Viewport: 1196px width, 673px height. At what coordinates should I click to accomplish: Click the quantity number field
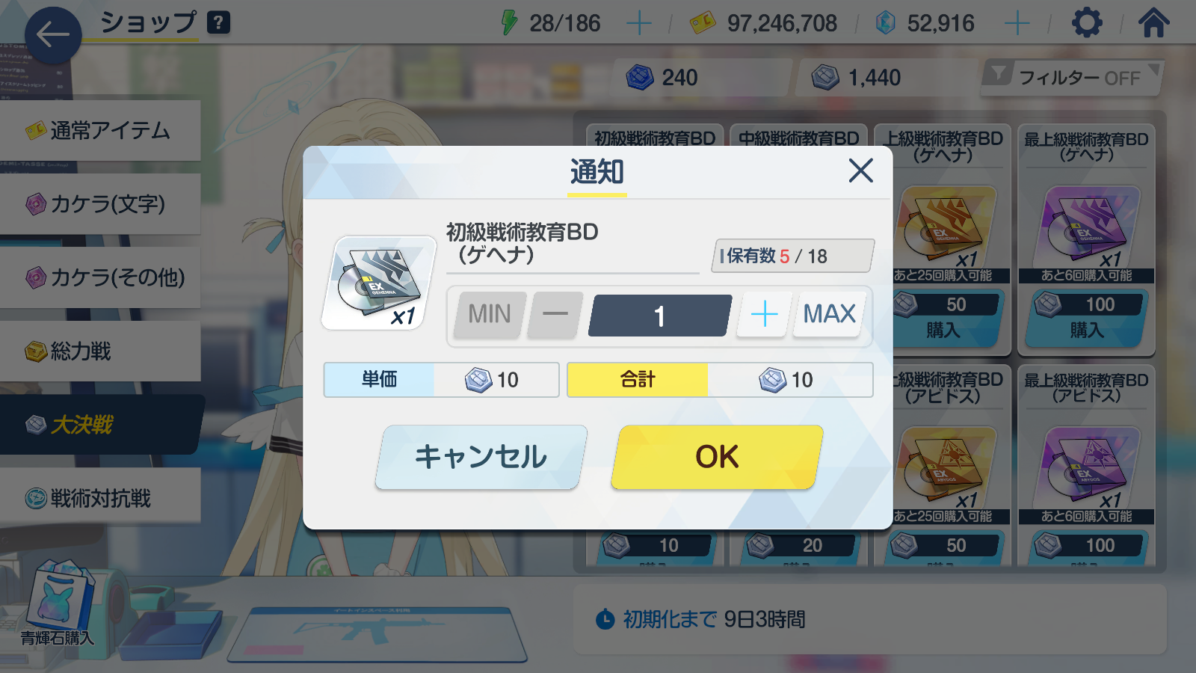pyautogui.click(x=660, y=316)
